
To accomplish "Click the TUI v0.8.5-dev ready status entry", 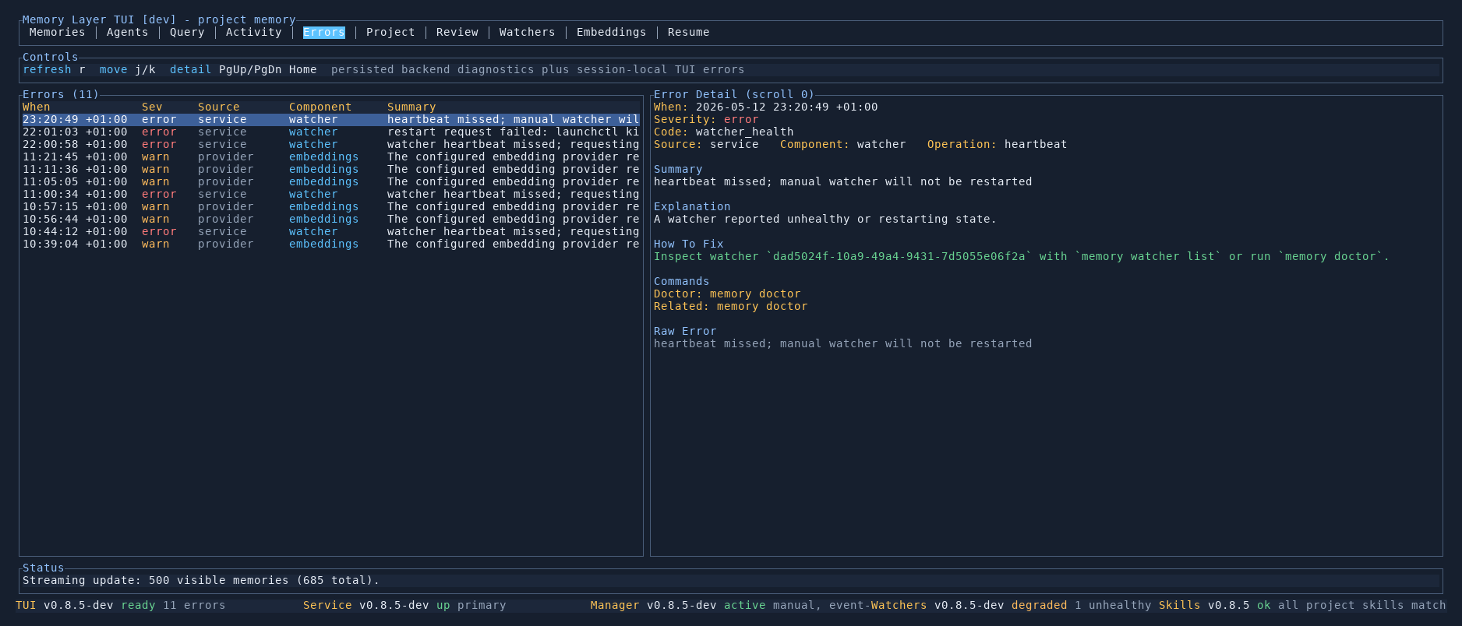I will [x=121, y=605].
